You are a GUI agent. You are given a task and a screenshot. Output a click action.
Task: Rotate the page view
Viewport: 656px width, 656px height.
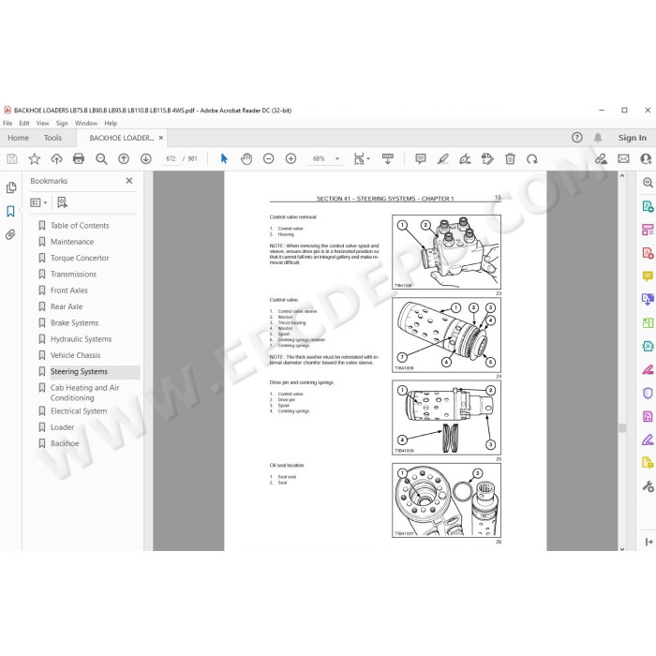532,159
